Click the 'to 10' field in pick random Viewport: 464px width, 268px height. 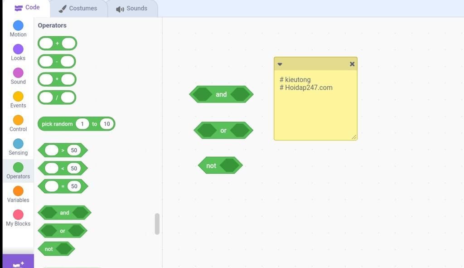(106, 124)
